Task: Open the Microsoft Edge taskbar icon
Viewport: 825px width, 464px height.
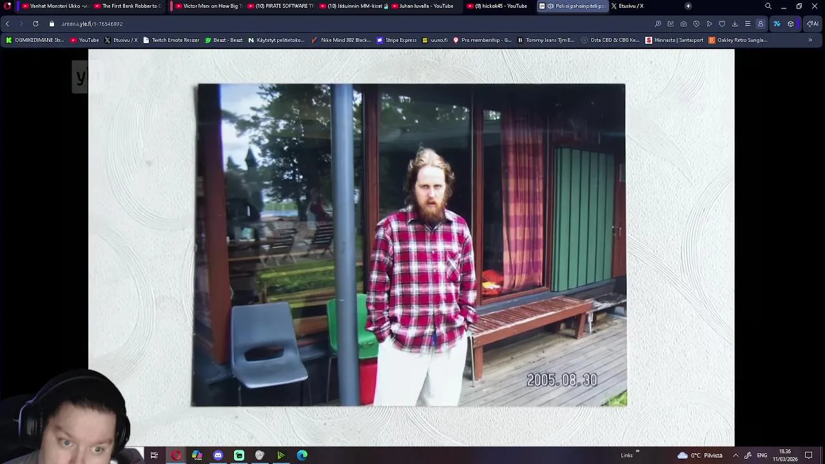Action: click(302, 456)
